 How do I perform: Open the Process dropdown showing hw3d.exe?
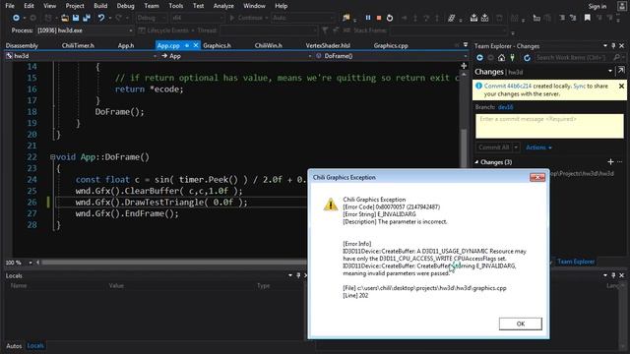coord(131,30)
